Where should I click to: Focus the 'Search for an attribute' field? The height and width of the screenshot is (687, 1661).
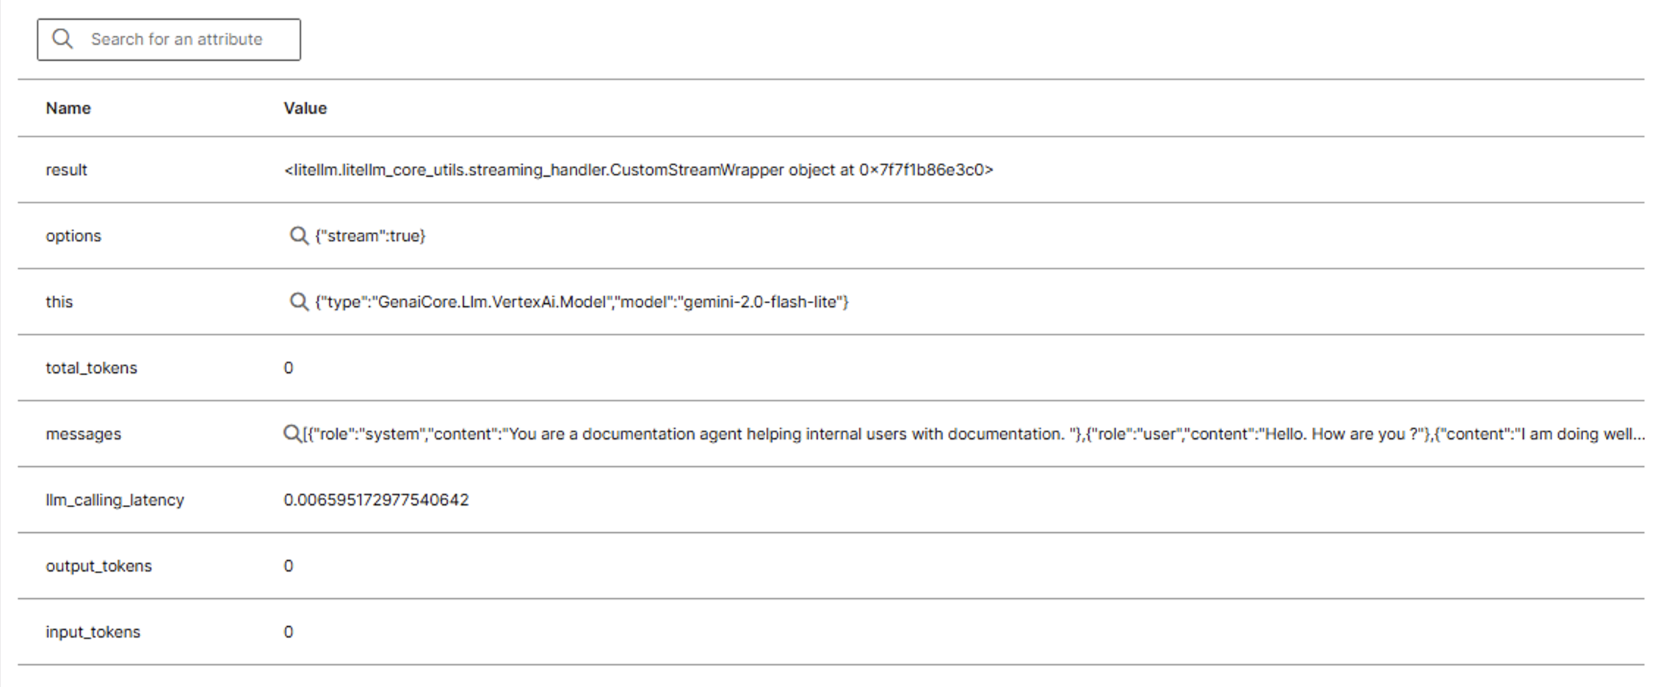click(x=184, y=40)
